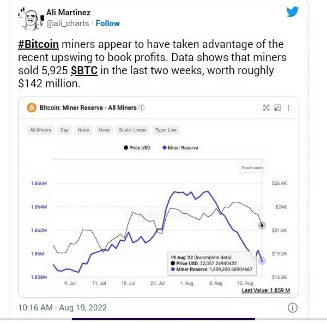
Task: Click the Twitter bird logo
Action: pyautogui.click(x=292, y=11)
